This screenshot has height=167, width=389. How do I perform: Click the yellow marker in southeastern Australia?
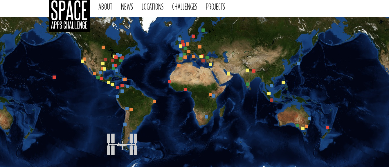point(303,128)
